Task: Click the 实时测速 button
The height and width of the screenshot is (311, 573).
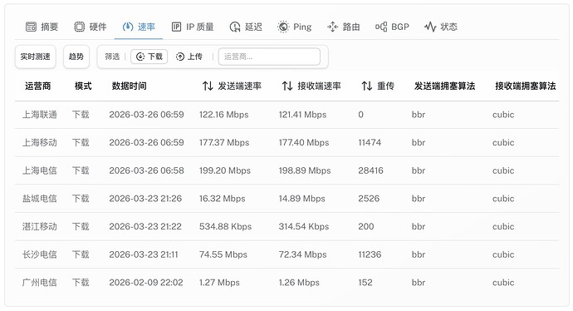Action: [x=36, y=57]
